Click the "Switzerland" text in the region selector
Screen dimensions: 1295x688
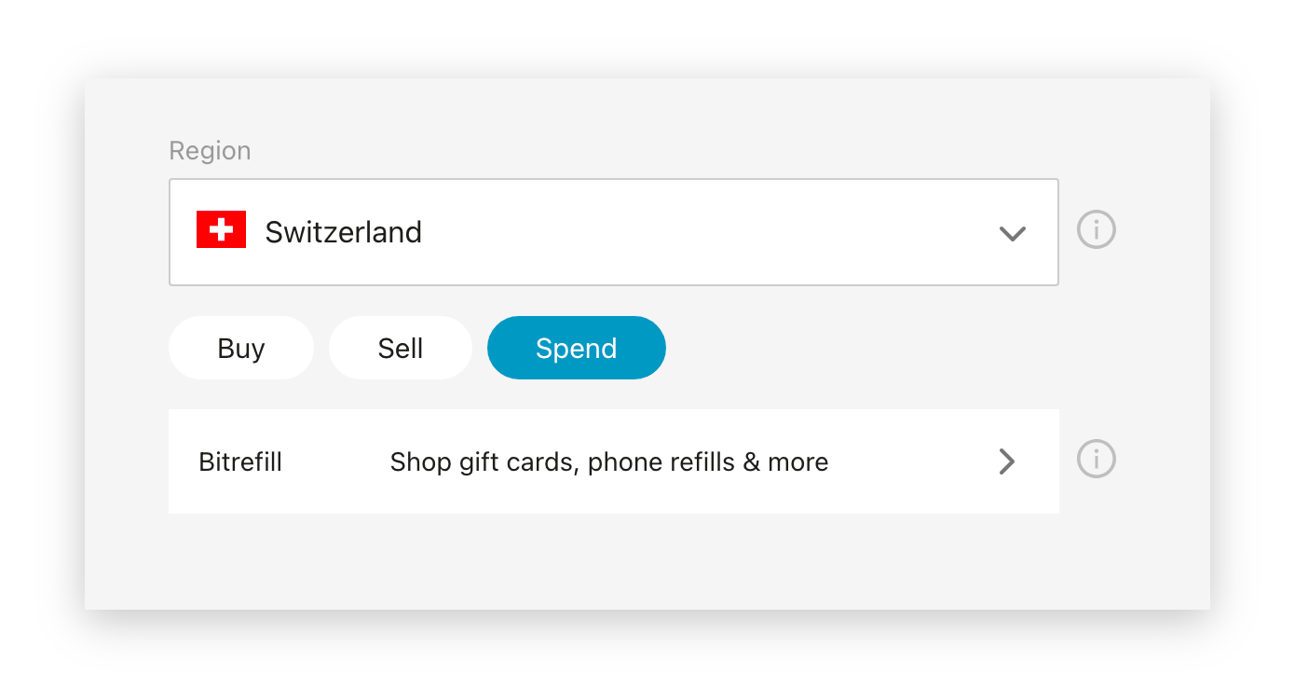(x=343, y=231)
